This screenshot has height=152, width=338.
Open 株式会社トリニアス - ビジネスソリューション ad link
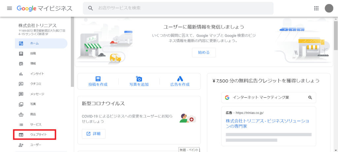pos(267,124)
